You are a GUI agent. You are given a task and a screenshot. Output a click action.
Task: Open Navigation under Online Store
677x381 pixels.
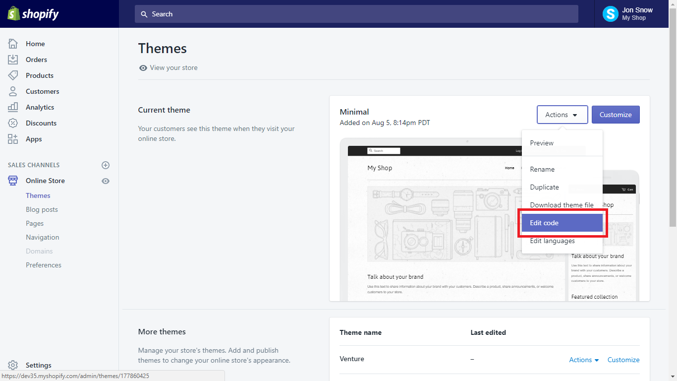tap(42, 237)
